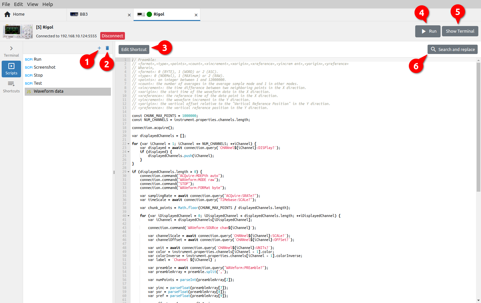Open the Terminal sidebar panel
Screen dimensions: 481x303
point(11,51)
